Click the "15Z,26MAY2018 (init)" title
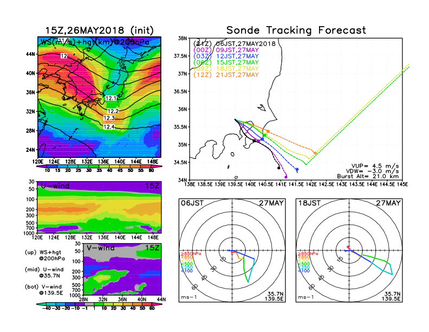 tap(99, 30)
